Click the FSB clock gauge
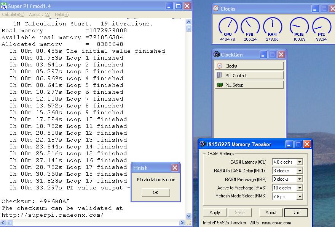This screenshot has height=227, width=335. coord(250,27)
